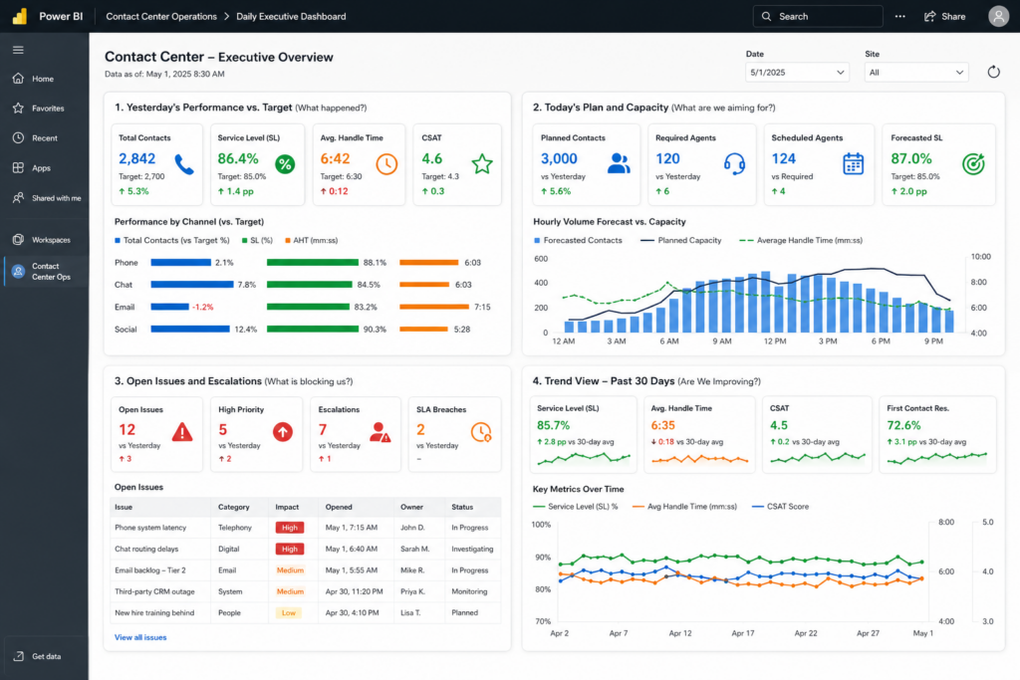
Task: Open Workspaces in the left navigation
Action: coord(52,240)
